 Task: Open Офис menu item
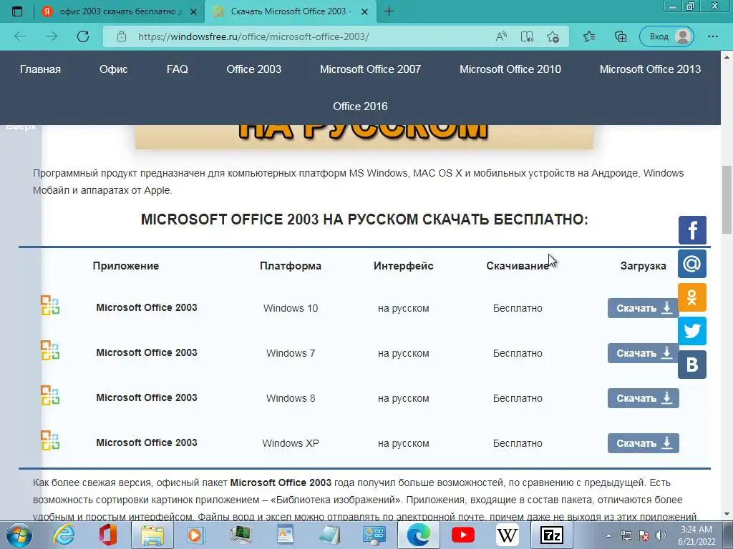(114, 69)
